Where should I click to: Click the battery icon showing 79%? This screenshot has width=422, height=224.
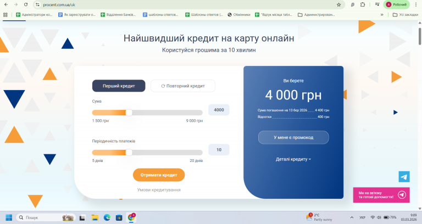390,217
